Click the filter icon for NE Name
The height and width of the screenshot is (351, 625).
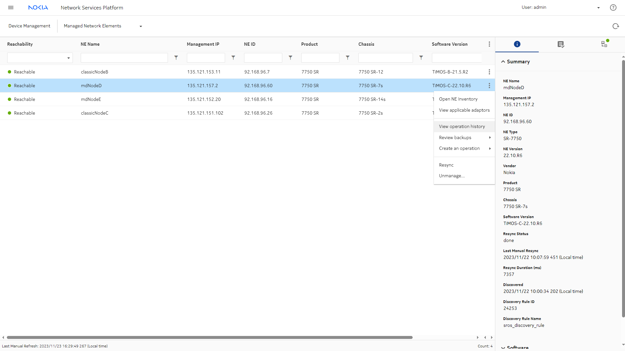(176, 57)
